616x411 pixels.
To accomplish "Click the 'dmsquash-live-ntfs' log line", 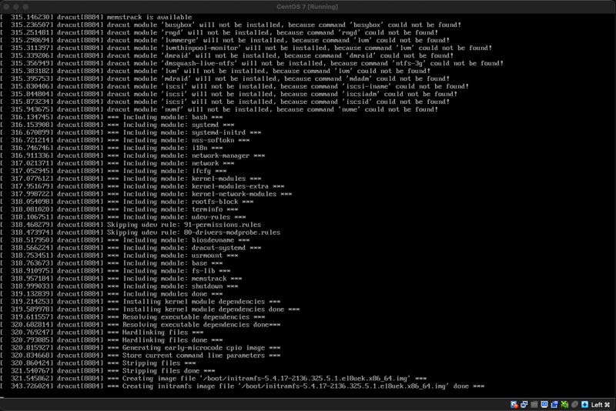I will [252, 63].
